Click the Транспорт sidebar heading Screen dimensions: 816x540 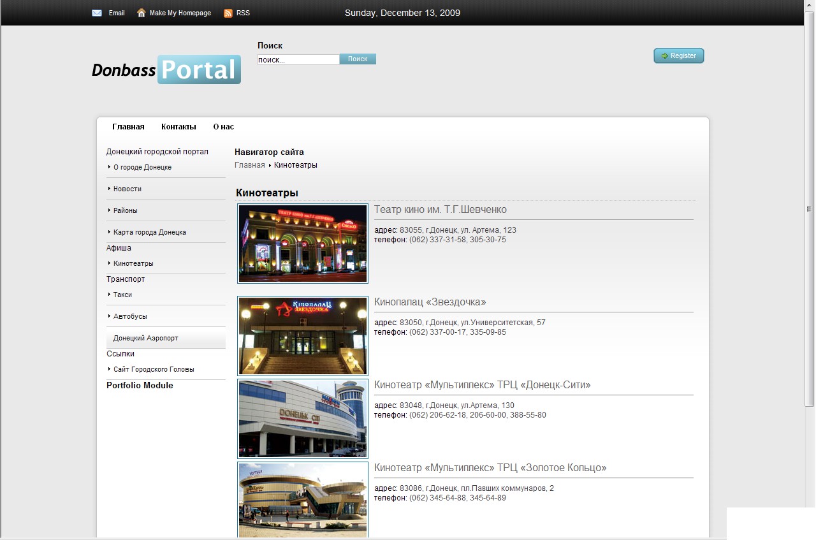(126, 279)
